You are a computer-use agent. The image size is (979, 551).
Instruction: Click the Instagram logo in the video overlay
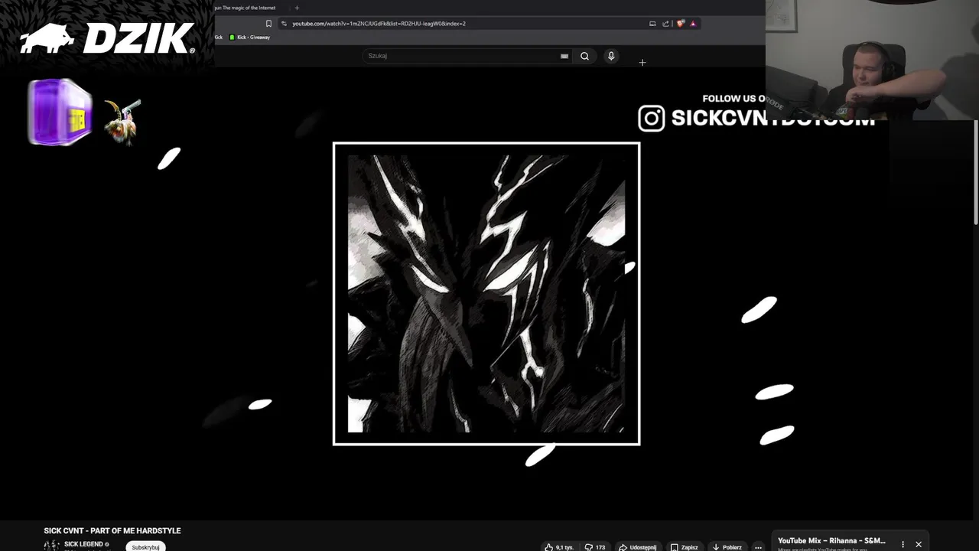click(652, 118)
